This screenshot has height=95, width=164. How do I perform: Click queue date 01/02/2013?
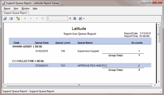[42, 51]
